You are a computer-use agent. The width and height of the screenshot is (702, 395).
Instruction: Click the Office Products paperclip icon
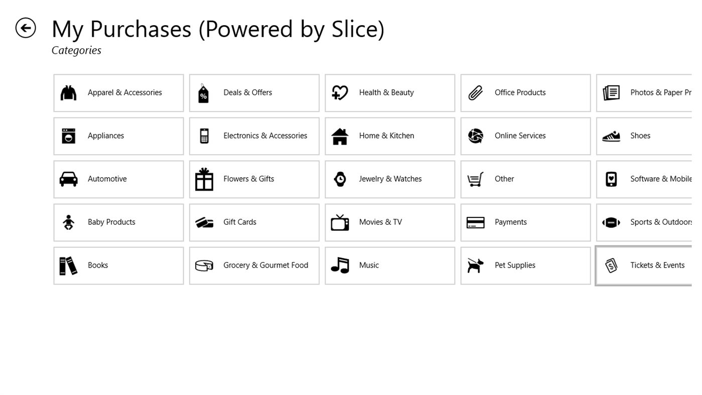click(475, 92)
